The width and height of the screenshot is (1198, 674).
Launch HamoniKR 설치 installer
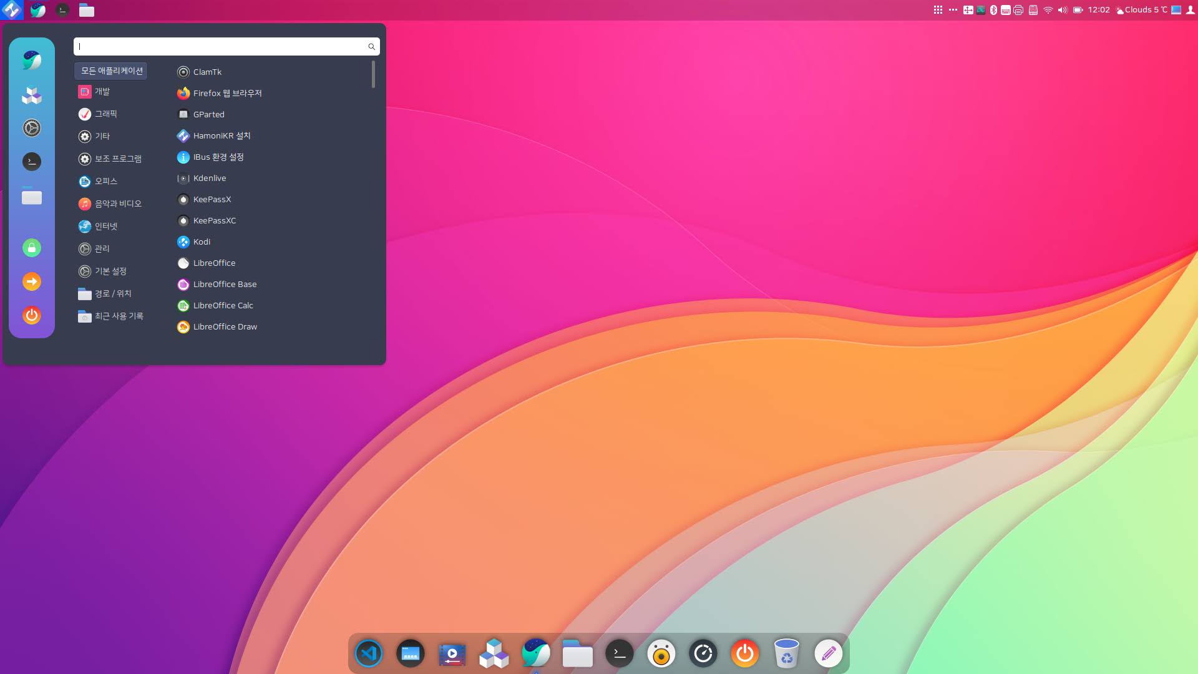point(222,136)
